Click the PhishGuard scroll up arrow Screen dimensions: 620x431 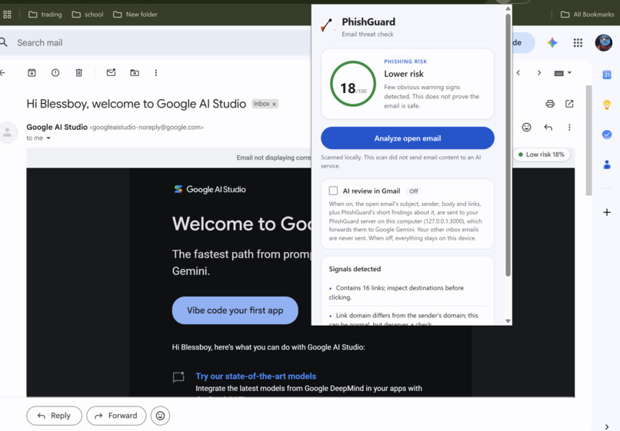click(x=508, y=8)
